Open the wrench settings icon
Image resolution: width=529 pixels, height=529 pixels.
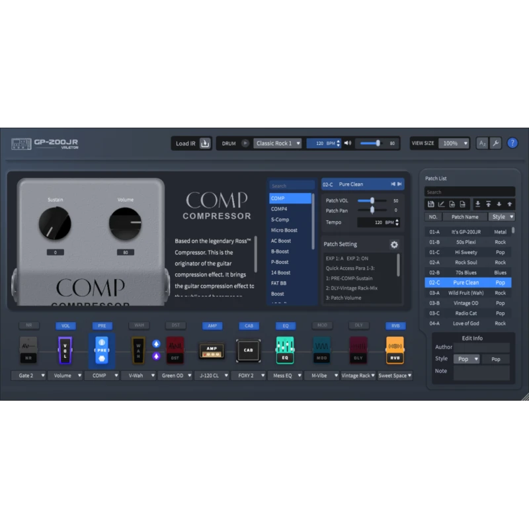(x=495, y=143)
